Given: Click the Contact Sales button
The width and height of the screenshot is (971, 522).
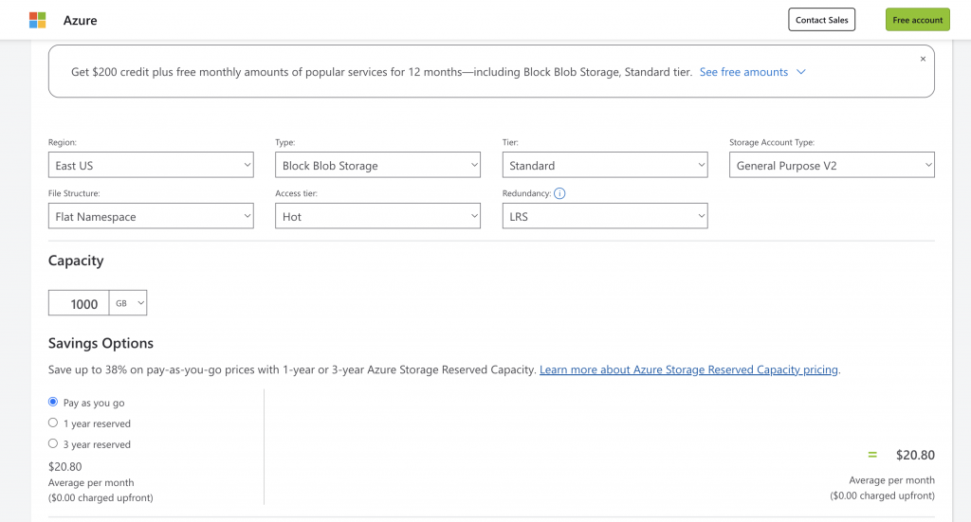Looking at the screenshot, I should 821,20.
